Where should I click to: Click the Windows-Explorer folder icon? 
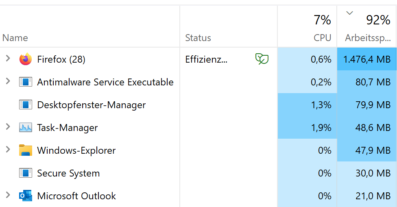25,150
